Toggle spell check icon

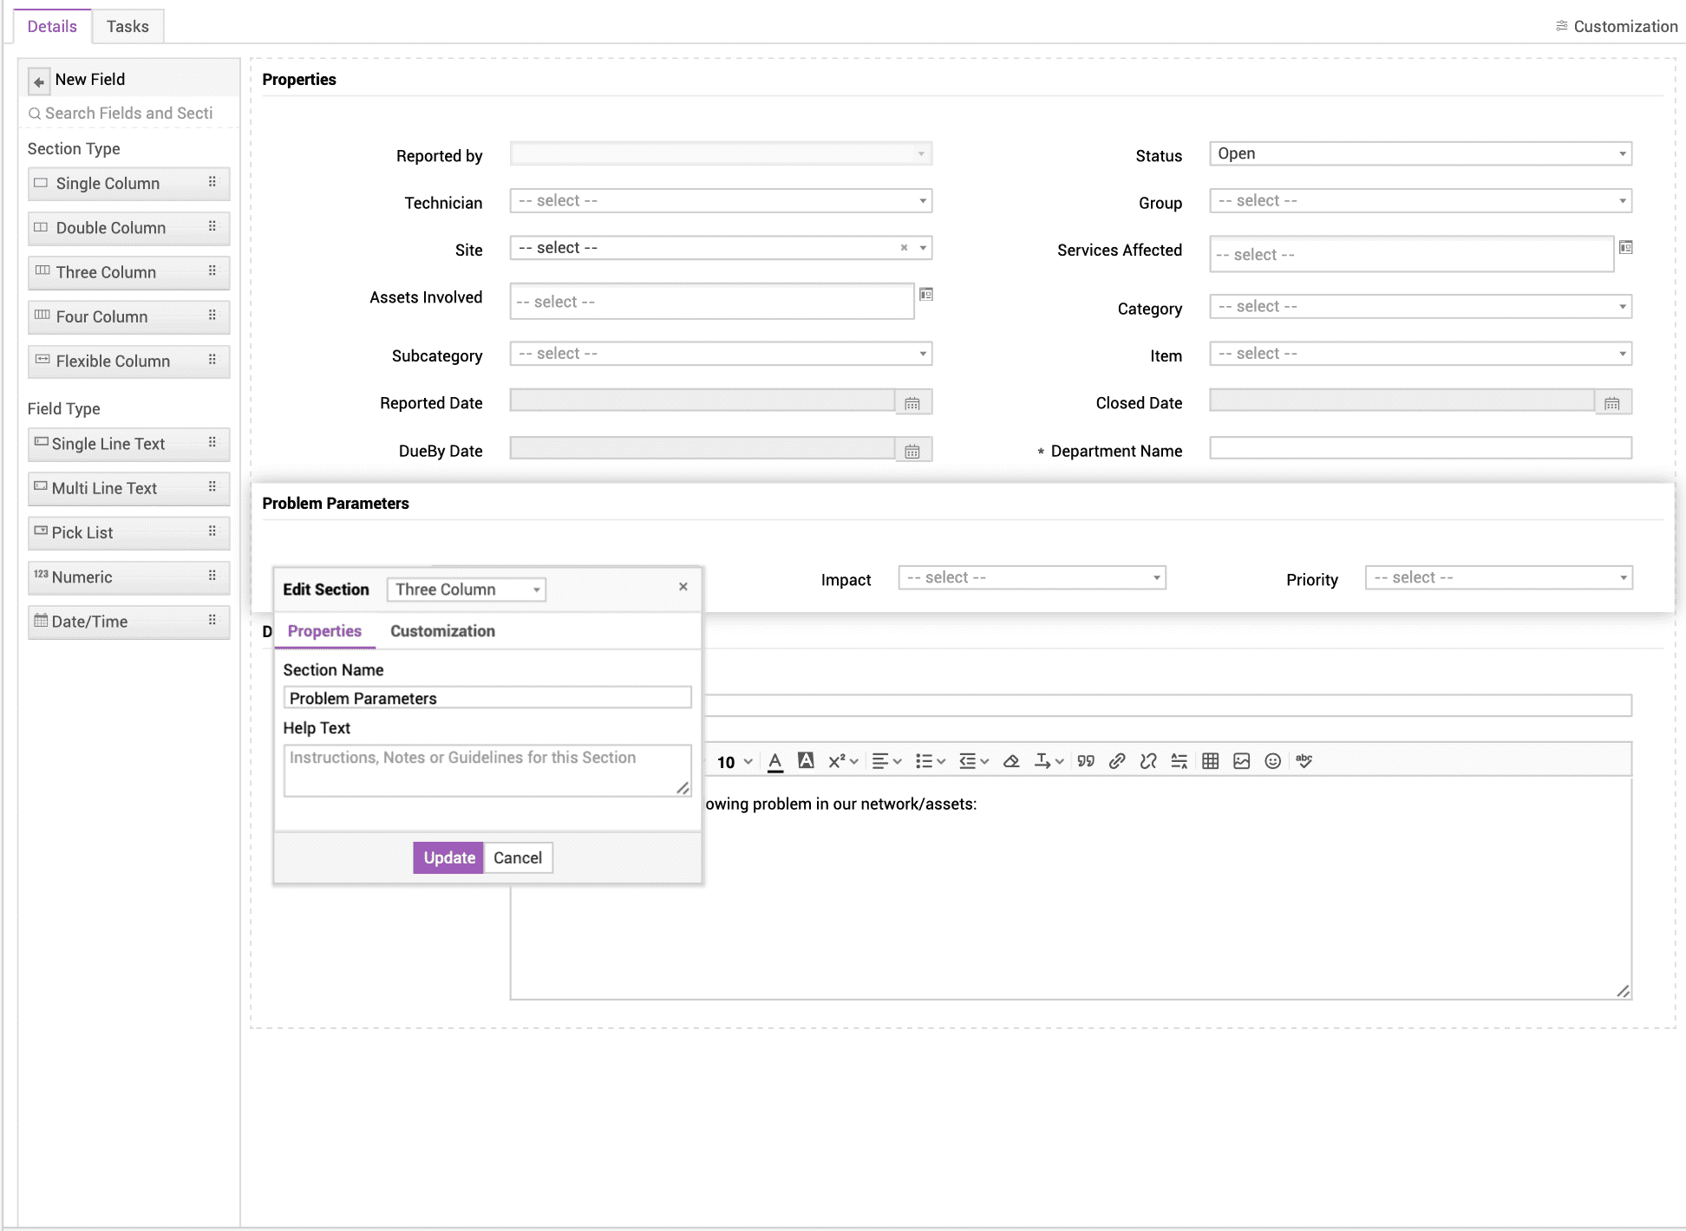[x=1304, y=761]
